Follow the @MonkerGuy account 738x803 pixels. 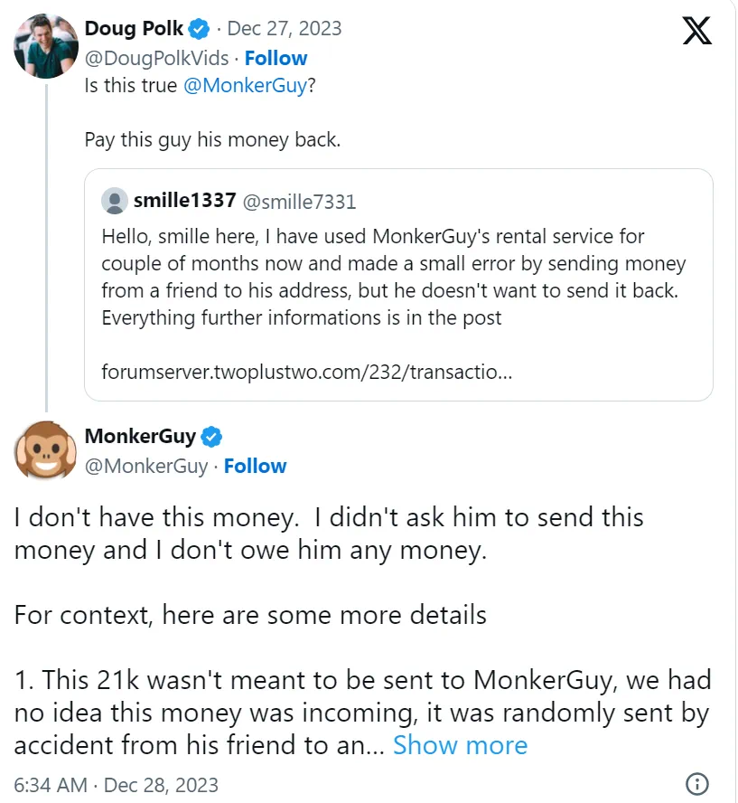point(255,466)
